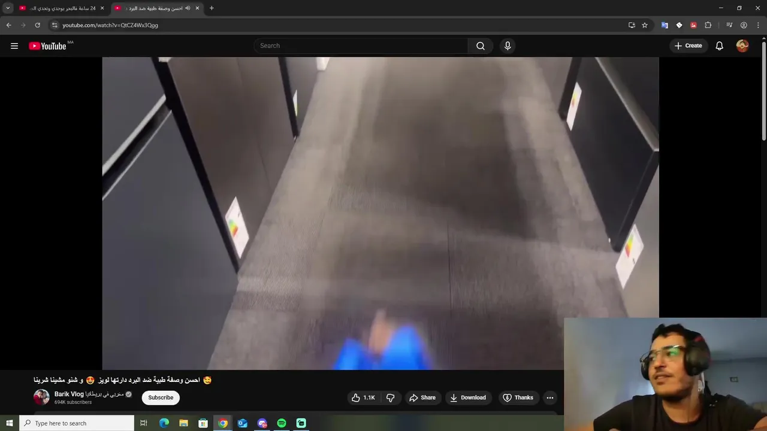Open Microsoft Store from the taskbar
The image size is (767, 431).
pyautogui.click(x=203, y=423)
